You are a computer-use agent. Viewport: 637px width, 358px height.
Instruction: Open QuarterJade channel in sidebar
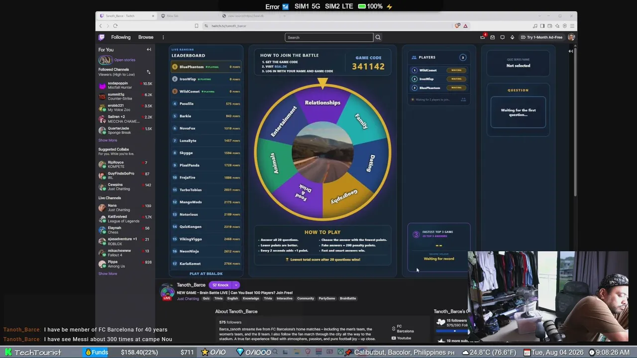[x=125, y=130]
